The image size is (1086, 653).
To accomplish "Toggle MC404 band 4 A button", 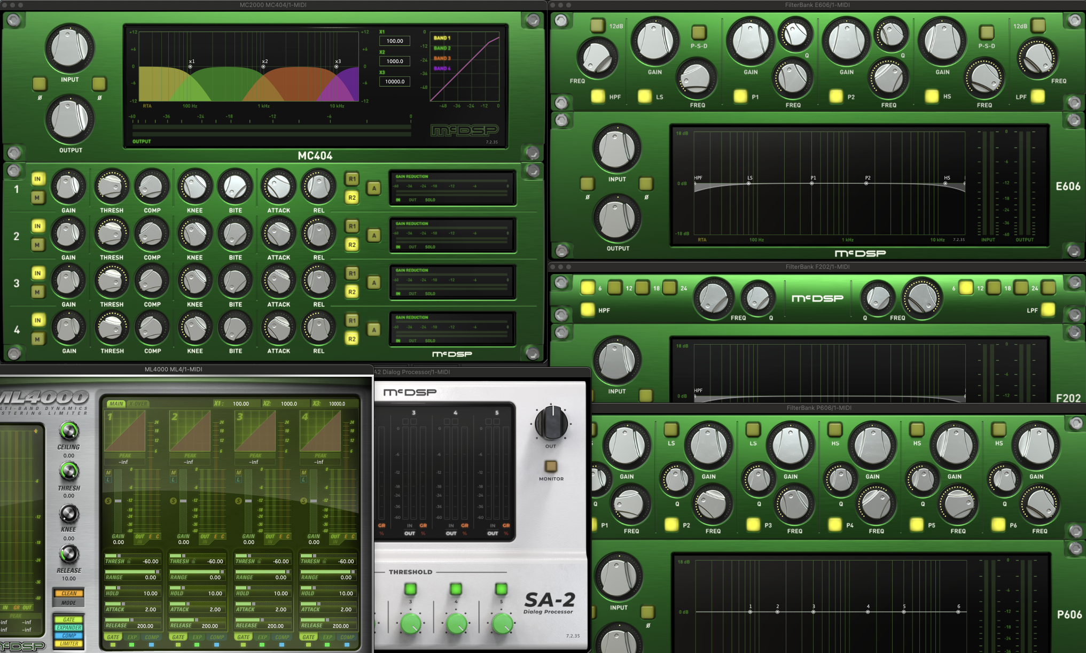I will pyautogui.click(x=374, y=330).
